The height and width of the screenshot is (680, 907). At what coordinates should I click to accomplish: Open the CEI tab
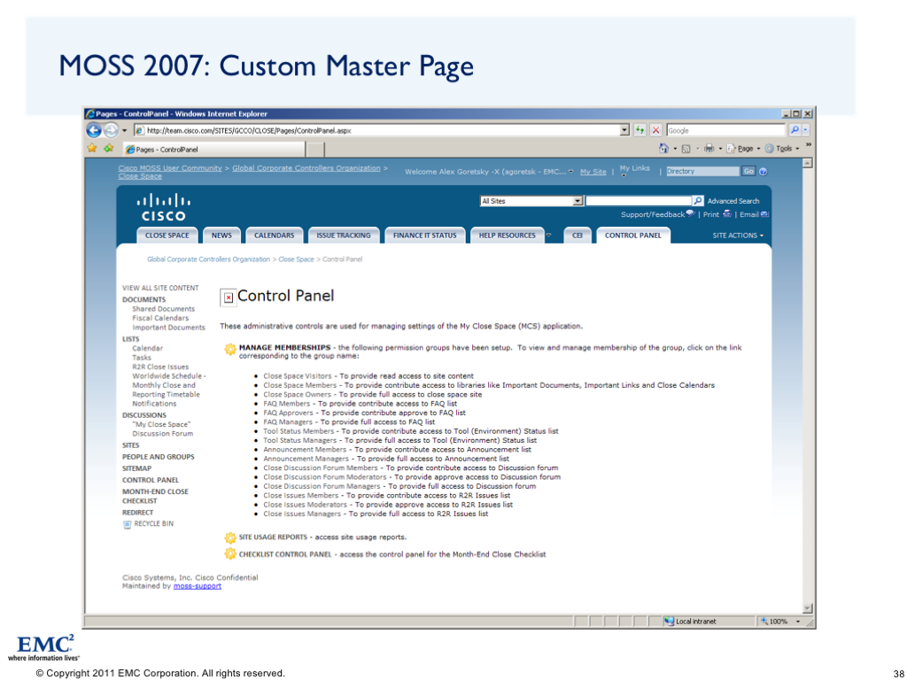click(x=578, y=236)
